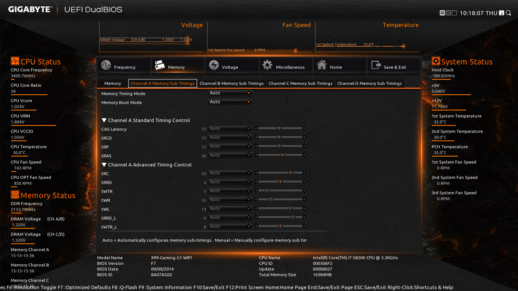The width and height of the screenshot is (518, 291).
Task: Select Channel D Memory Sub Timings tab
Action: tap(370, 84)
